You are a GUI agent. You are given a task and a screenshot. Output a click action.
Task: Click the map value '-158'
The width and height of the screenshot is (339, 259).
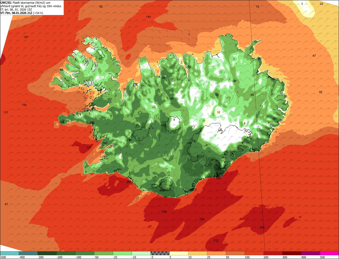(x=163, y=126)
